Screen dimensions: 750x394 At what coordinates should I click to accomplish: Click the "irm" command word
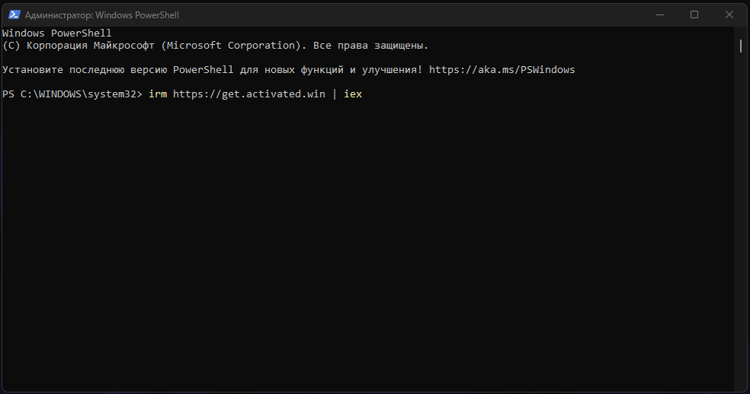pyautogui.click(x=158, y=94)
